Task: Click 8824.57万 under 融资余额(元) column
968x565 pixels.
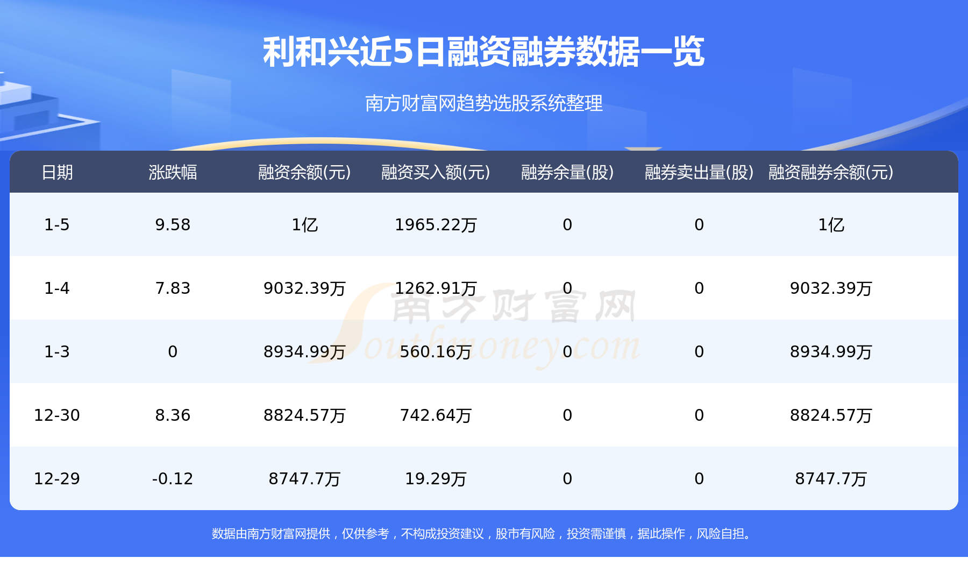Action: 304,415
